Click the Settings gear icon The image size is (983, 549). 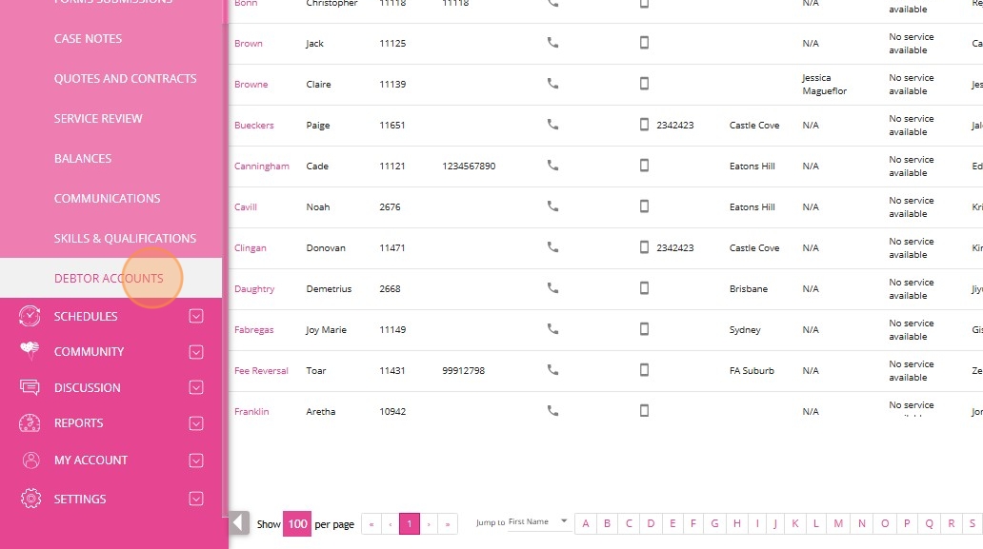(x=30, y=499)
